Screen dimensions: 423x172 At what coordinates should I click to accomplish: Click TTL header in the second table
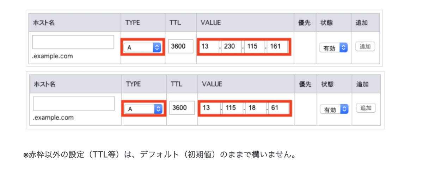pos(176,84)
